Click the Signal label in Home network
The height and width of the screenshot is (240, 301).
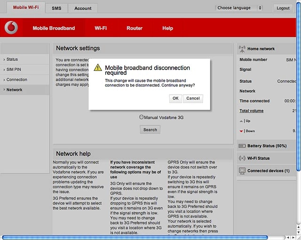(x=245, y=70)
